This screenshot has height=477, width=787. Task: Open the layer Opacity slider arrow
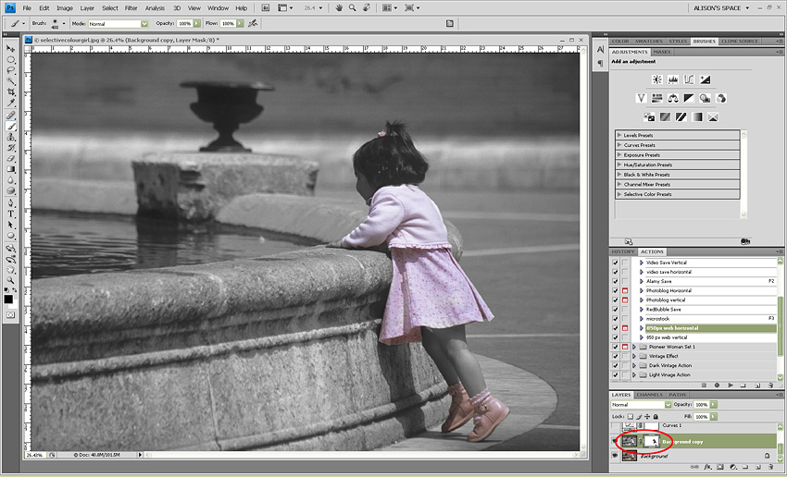pos(714,404)
